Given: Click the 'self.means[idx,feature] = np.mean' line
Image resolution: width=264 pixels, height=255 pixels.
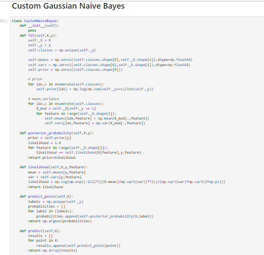Looking at the screenshot, I should [x=97, y=118].
